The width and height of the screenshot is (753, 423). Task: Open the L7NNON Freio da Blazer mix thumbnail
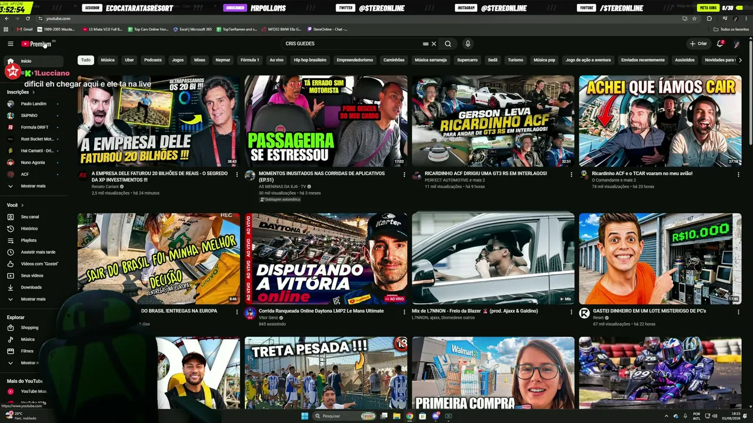[493, 258]
